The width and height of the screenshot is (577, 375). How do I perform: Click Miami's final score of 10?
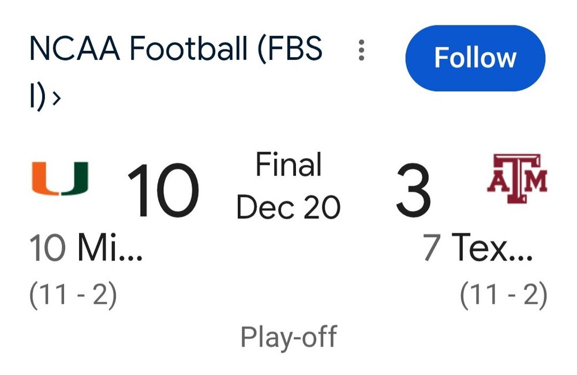click(x=163, y=191)
